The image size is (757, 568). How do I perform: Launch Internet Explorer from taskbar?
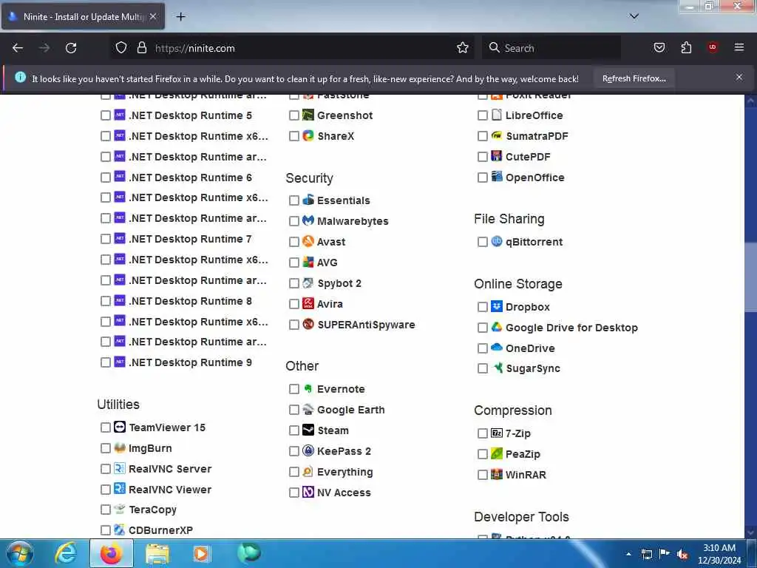(66, 553)
